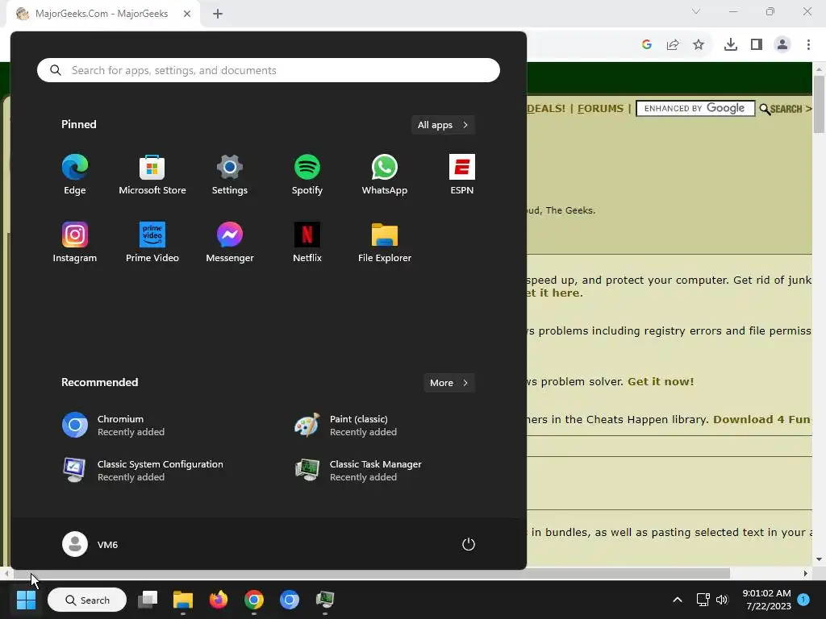This screenshot has height=619, width=826.
Task: Open the notification badge in the tray
Action: point(803,600)
